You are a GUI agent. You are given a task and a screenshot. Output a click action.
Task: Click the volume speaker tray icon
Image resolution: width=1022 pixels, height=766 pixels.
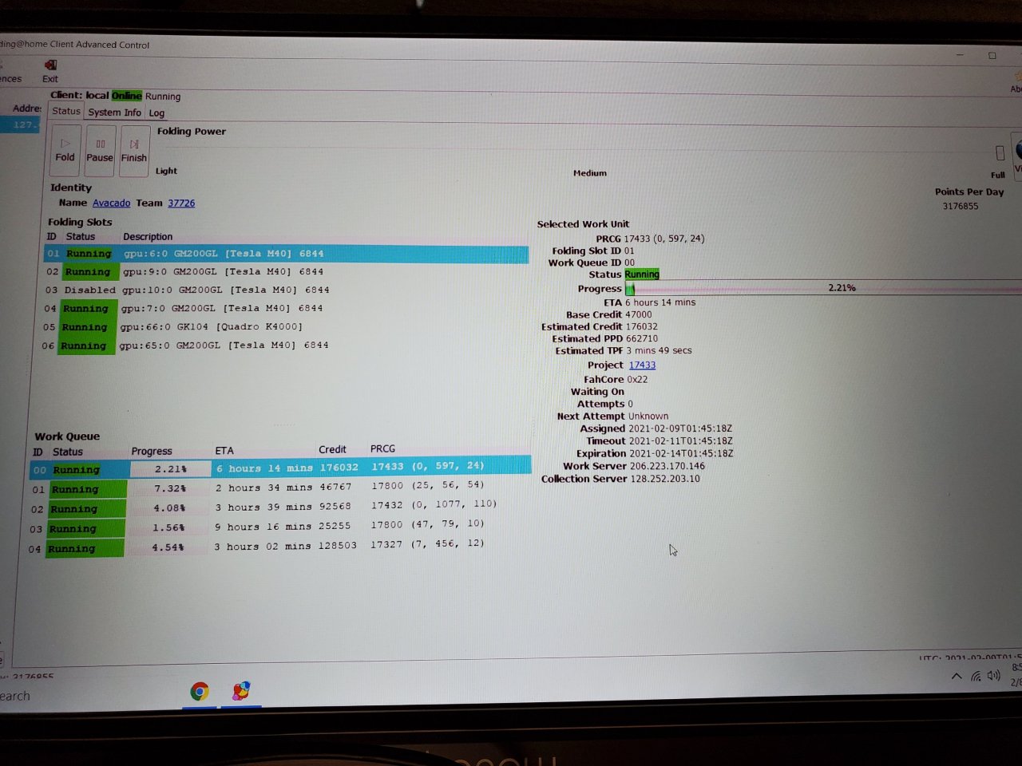994,676
